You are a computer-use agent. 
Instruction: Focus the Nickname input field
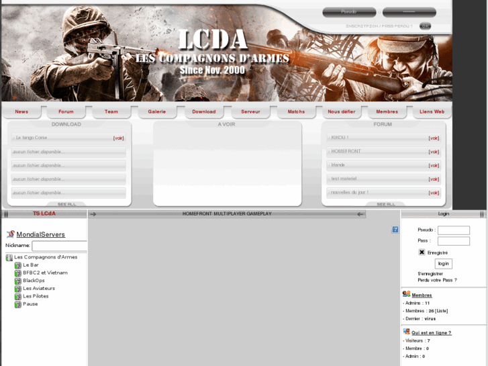[x=60, y=246]
